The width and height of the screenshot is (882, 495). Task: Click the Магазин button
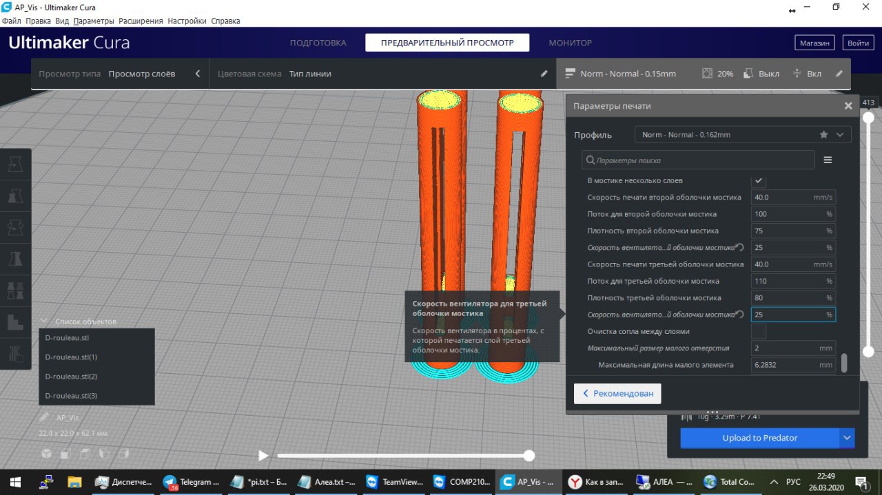pos(814,43)
